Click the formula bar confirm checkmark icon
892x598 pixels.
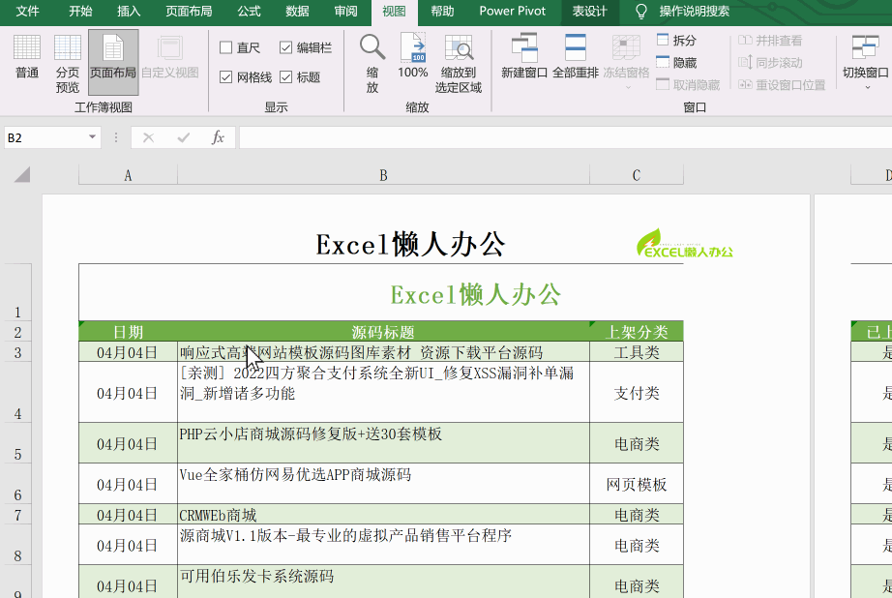183,137
